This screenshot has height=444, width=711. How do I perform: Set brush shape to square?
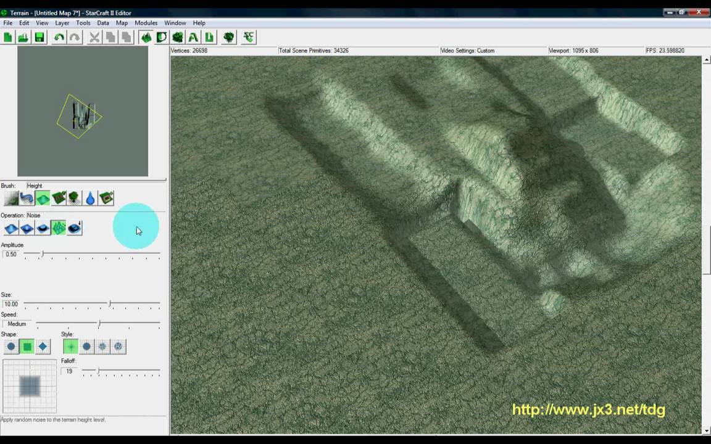click(27, 347)
